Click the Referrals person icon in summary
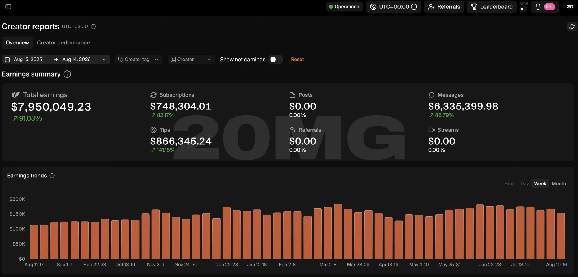Image resolution: width=578 pixels, height=277 pixels. [292, 130]
